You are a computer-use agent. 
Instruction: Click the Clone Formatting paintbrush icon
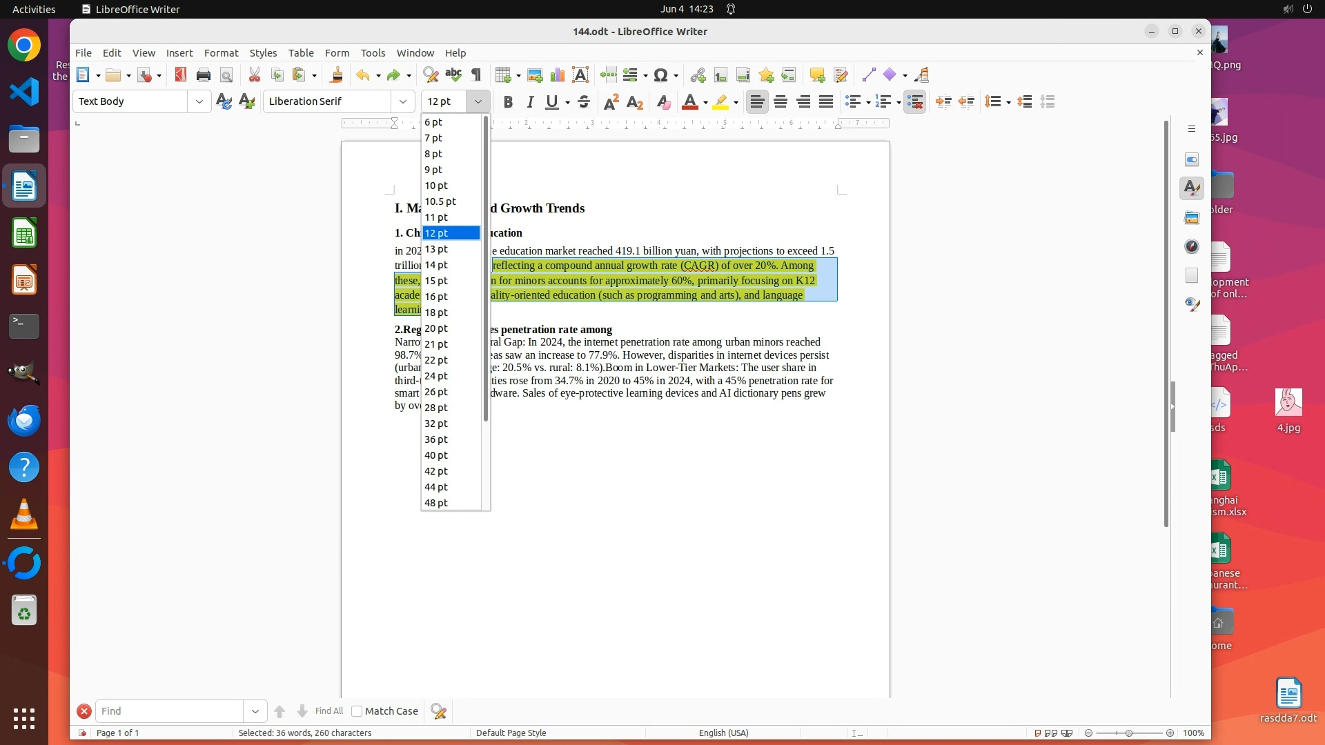coord(337,75)
